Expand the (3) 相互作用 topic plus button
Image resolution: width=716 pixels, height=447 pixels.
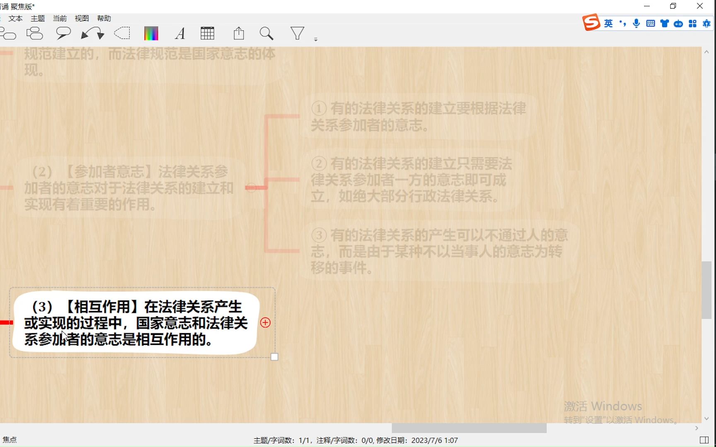pyautogui.click(x=265, y=322)
